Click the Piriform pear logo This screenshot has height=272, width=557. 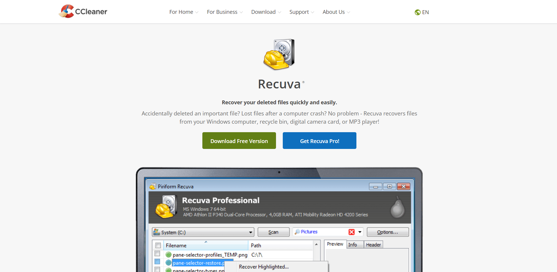click(398, 207)
